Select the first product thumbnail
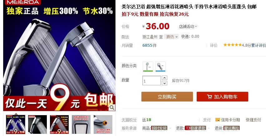The width and height of the screenshot is (266, 136). (16, 124)
